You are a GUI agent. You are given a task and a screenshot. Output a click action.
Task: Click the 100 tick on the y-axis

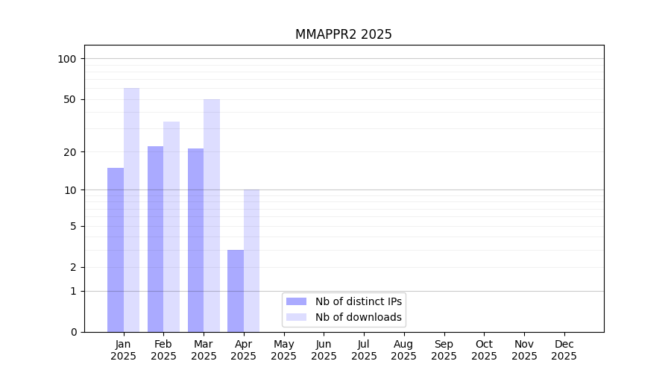(x=66, y=59)
